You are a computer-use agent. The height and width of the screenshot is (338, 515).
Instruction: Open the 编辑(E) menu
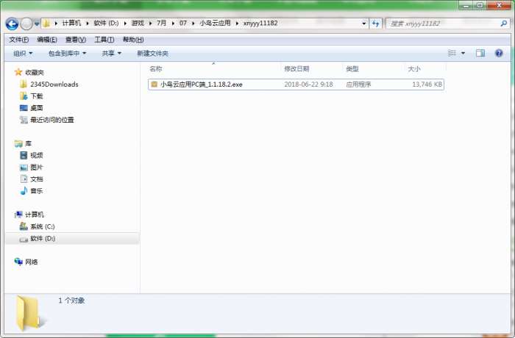point(47,40)
